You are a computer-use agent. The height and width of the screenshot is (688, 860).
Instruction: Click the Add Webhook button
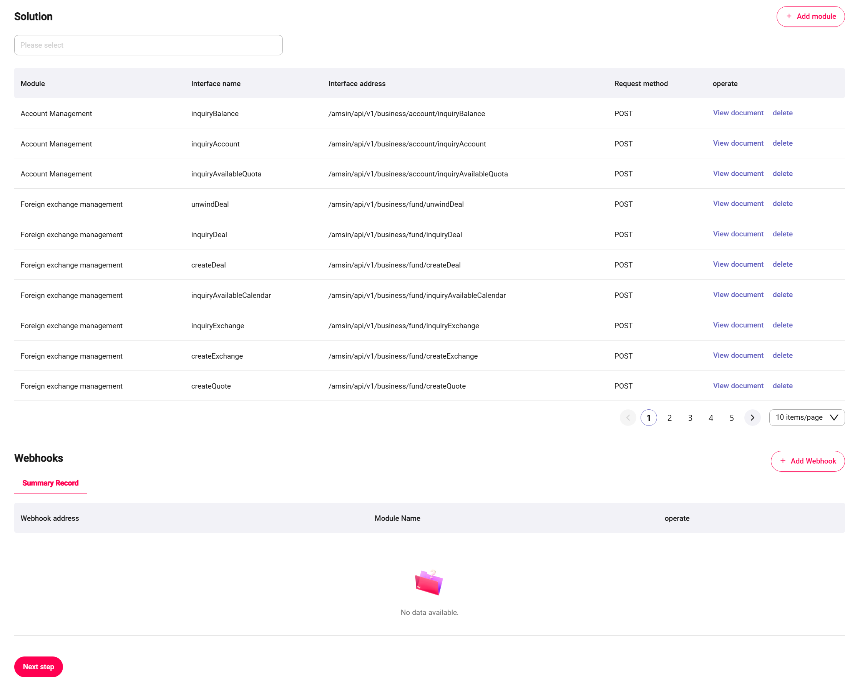[807, 461]
